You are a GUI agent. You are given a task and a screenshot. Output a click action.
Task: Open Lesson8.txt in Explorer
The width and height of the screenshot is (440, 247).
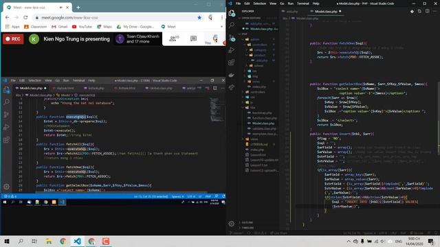tap(258, 155)
